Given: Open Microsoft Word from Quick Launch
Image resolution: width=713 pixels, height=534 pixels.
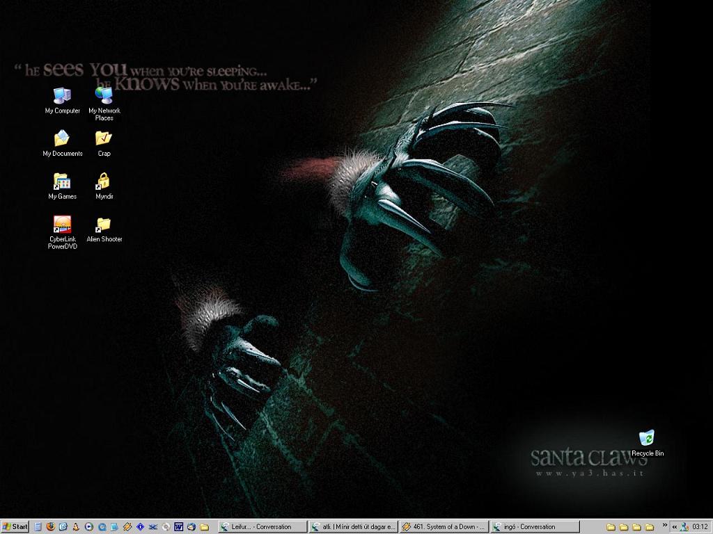Looking at the screenshot, I should coord(178,527).
